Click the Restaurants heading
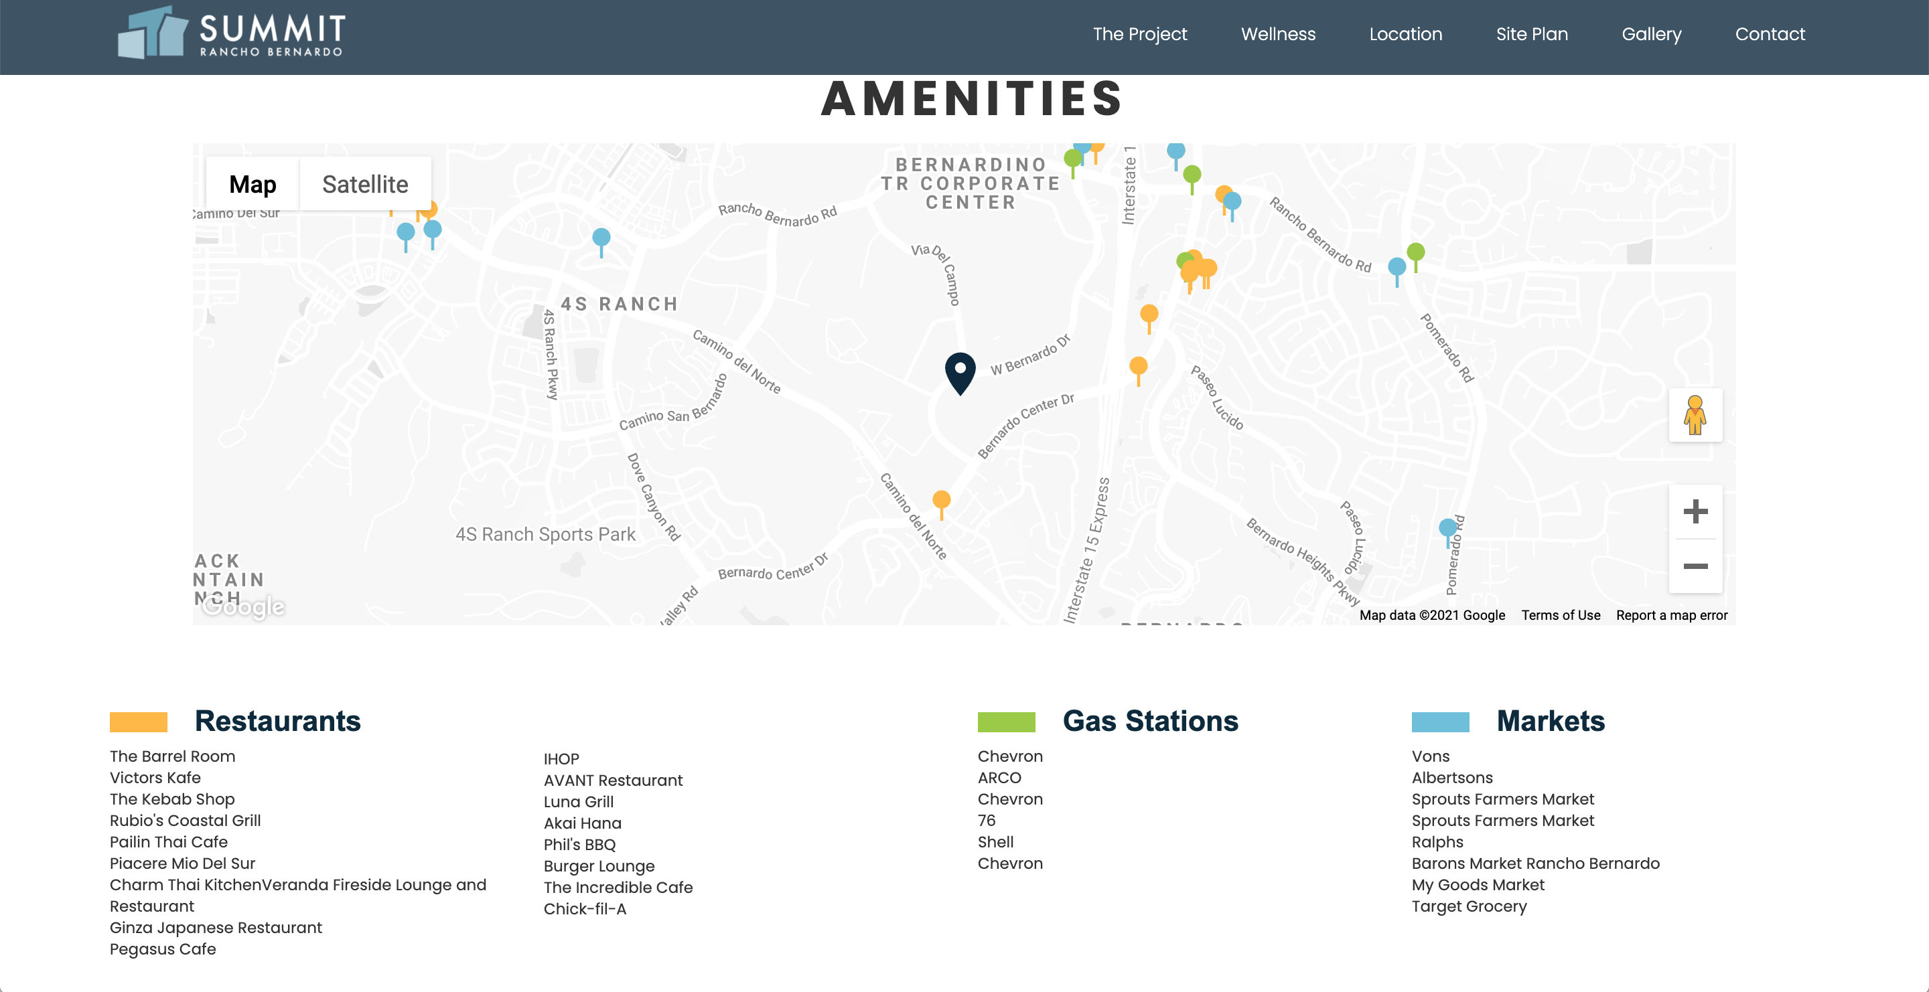The height and width of the screenshot is (992, 1929). pyautogui.click(x=278, y=721)
